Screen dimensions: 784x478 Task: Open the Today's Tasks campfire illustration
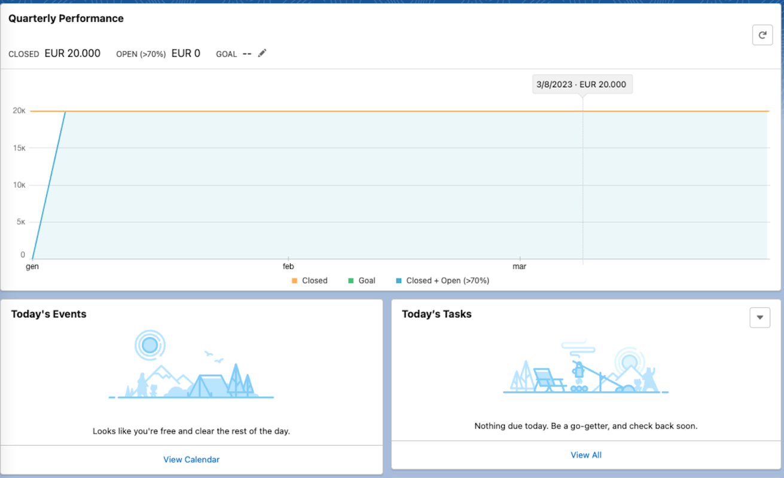click(x=586, y=367)
